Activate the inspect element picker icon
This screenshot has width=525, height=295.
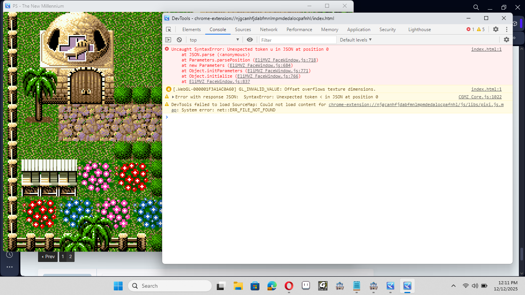(168, 30)
